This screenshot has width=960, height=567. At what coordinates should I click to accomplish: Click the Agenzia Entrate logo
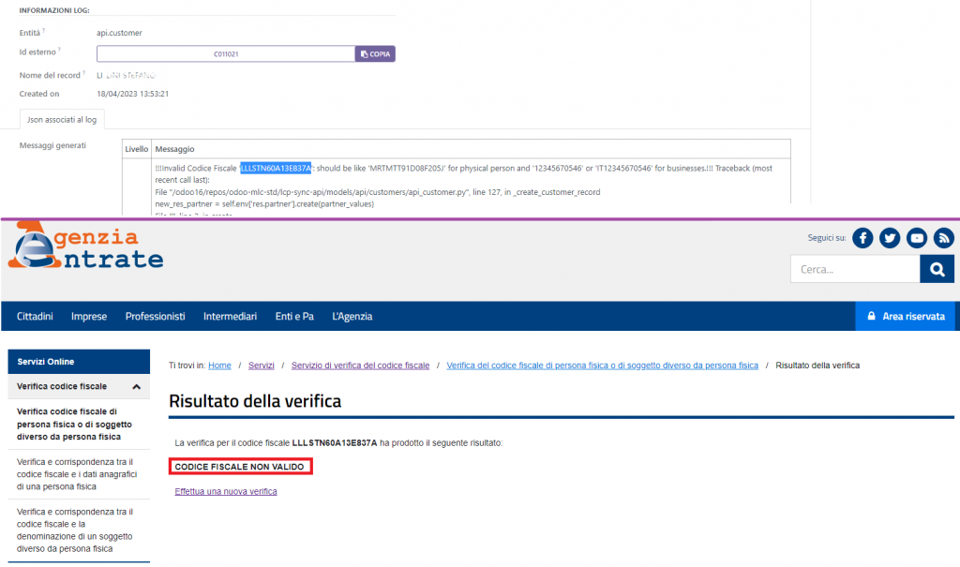[x=86, y=249]
